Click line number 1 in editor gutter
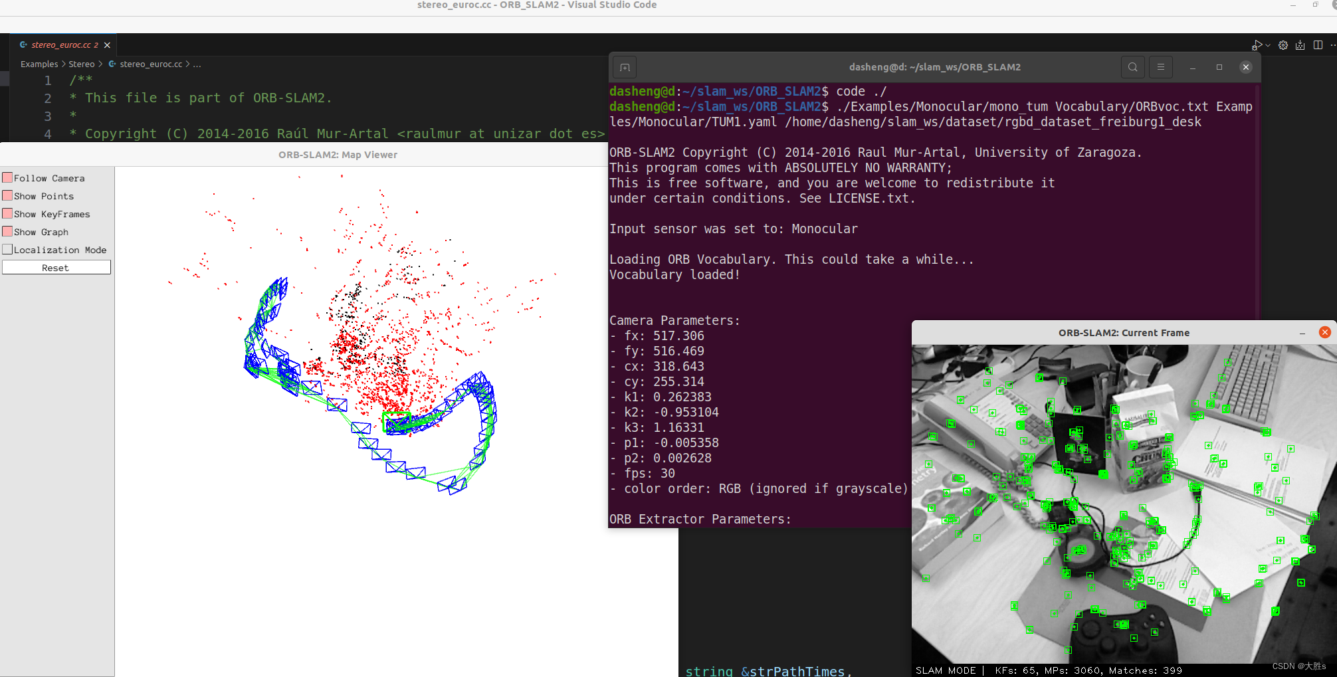The width and height of the screenshot is (1337, 677). (x=48, y=80)
